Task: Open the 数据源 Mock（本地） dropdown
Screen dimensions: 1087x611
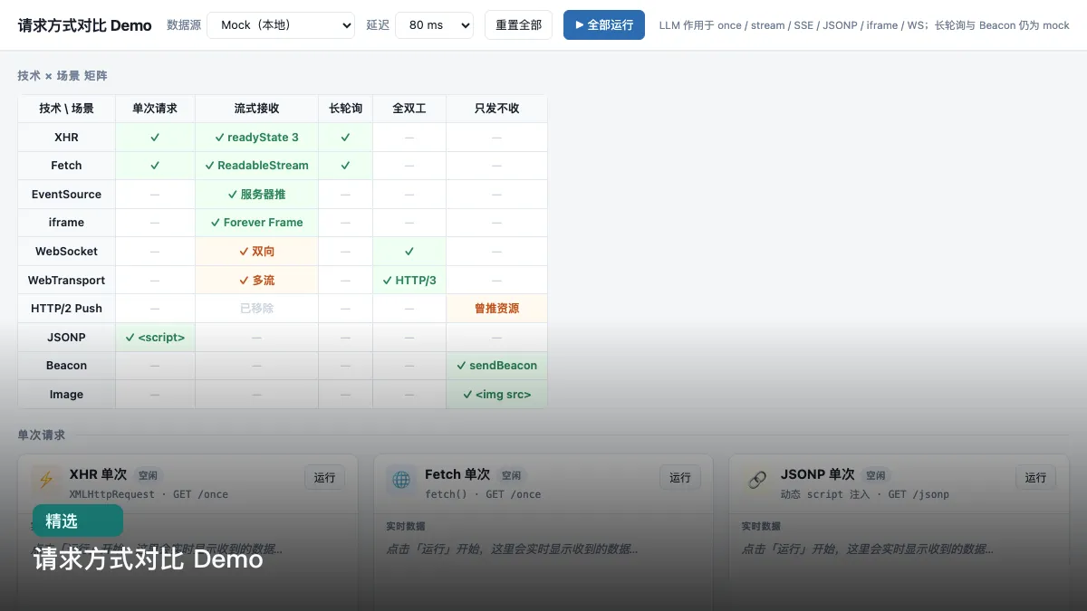Action: 281,25
